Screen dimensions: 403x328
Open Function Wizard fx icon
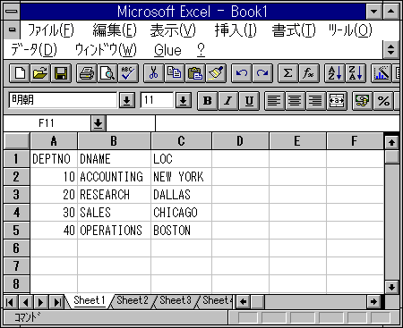click(309, 73)
